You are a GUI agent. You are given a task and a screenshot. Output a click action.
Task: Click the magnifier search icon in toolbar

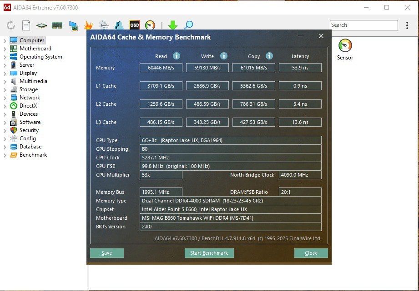(x=188, y=25)
